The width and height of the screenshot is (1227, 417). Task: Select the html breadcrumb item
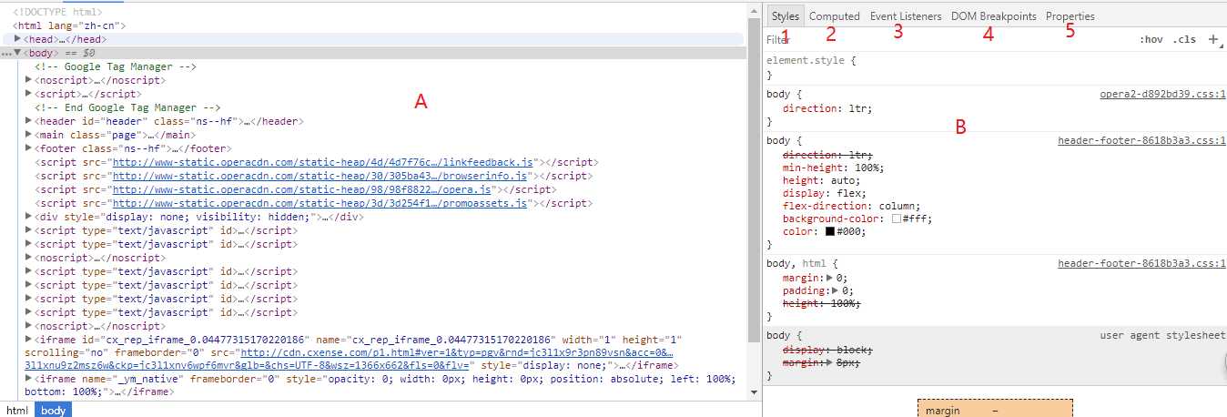pyautogui.click(x=17, y=411)
